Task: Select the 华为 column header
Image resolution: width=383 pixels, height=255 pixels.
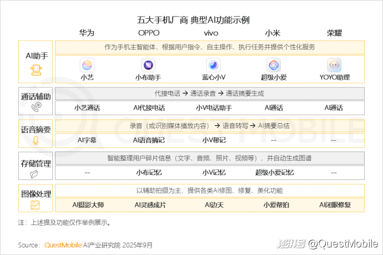Action: 87,33
